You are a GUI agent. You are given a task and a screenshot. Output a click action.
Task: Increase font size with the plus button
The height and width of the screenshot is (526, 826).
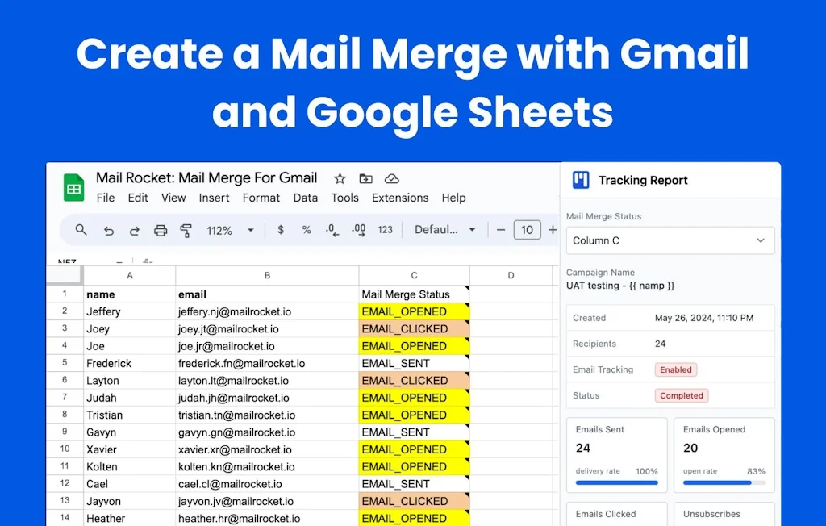[551, 230]
